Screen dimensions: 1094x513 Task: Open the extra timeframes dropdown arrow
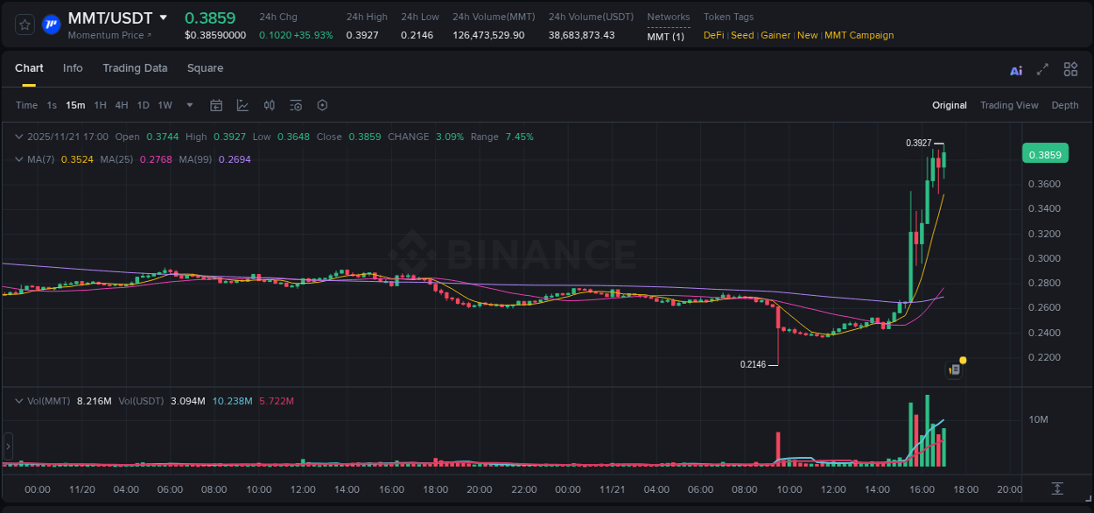coord(188,105)
